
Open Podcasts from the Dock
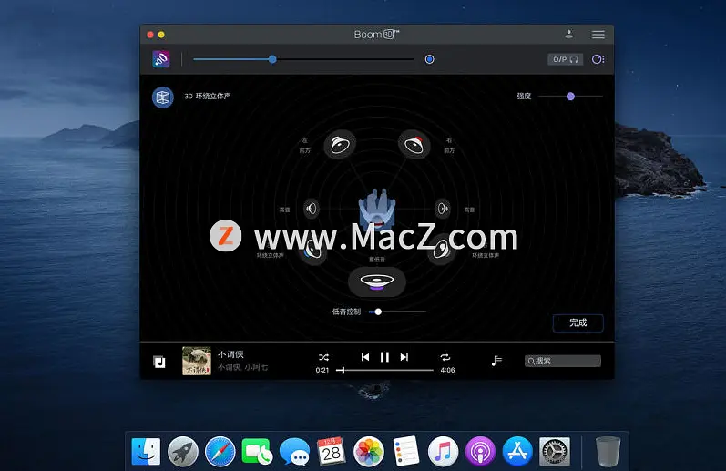coord(480,451)
